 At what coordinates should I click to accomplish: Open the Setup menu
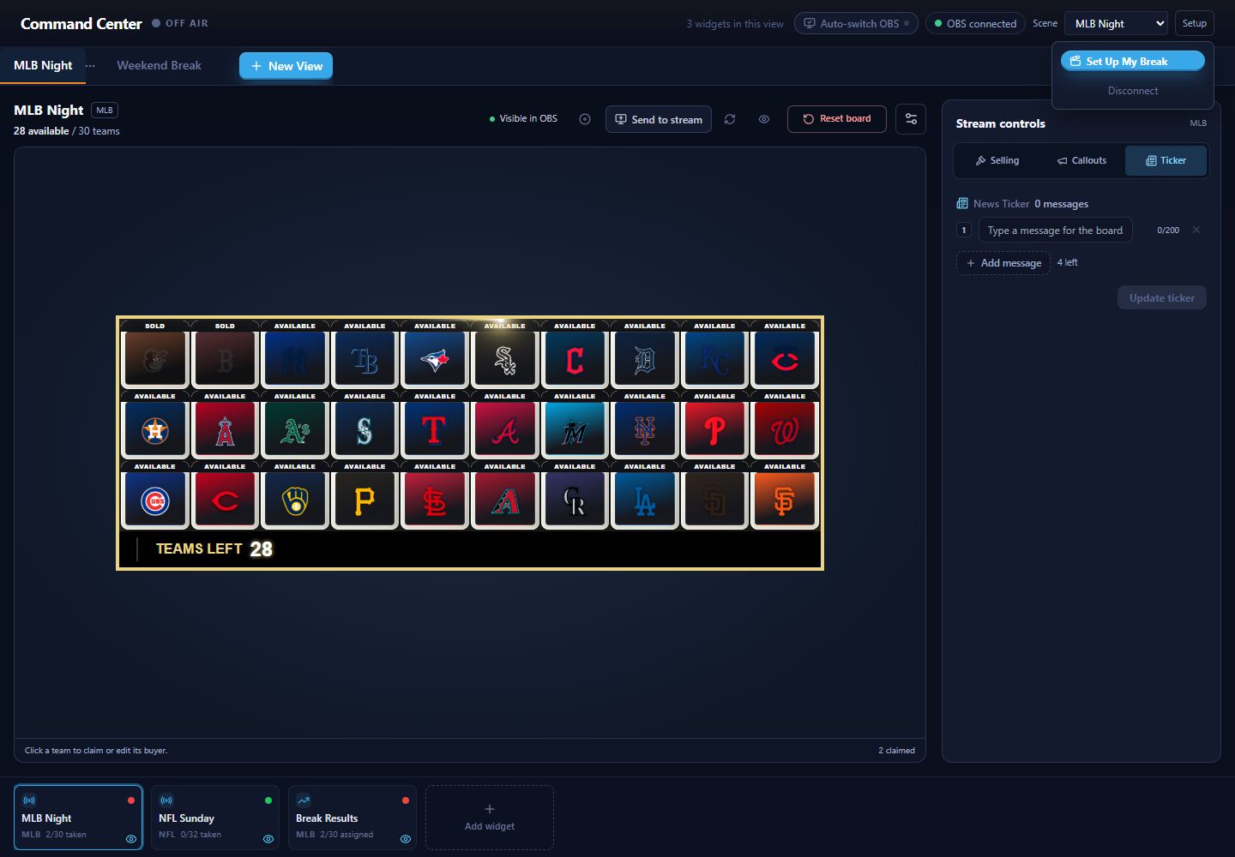tap(1194, 23)
